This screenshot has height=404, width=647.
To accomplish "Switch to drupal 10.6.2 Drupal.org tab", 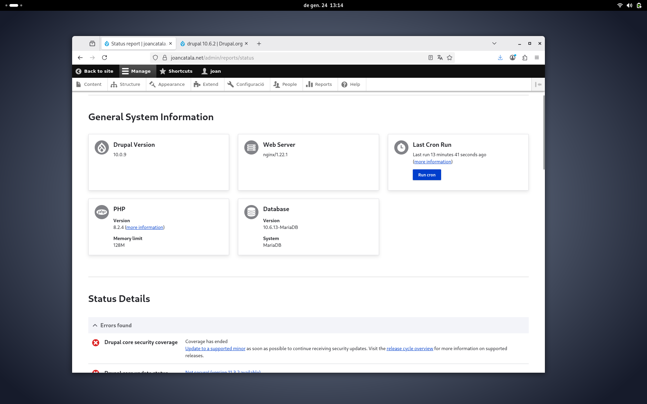I will (x=214, y=44).
